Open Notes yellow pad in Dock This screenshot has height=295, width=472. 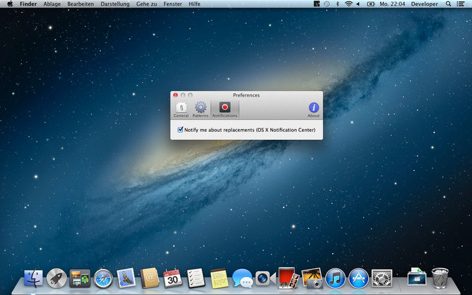click(219, 278)
